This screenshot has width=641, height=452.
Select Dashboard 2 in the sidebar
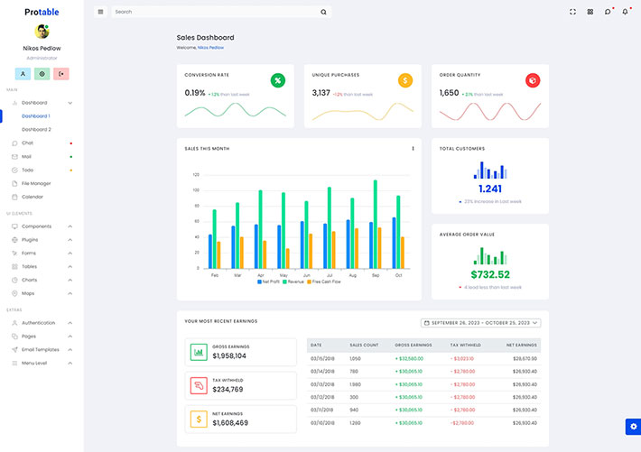coord(36,130)
